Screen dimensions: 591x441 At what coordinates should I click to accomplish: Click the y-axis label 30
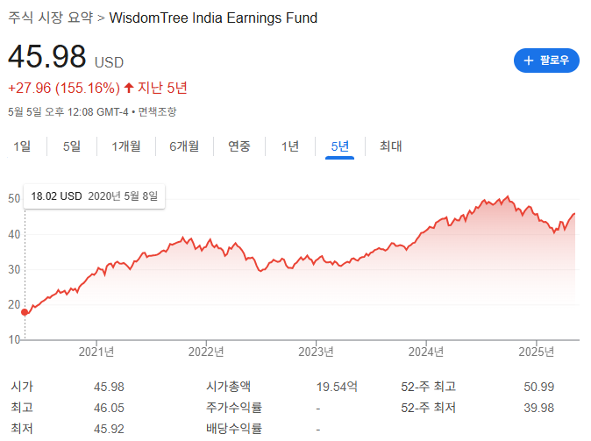click(x=14, y=269)
